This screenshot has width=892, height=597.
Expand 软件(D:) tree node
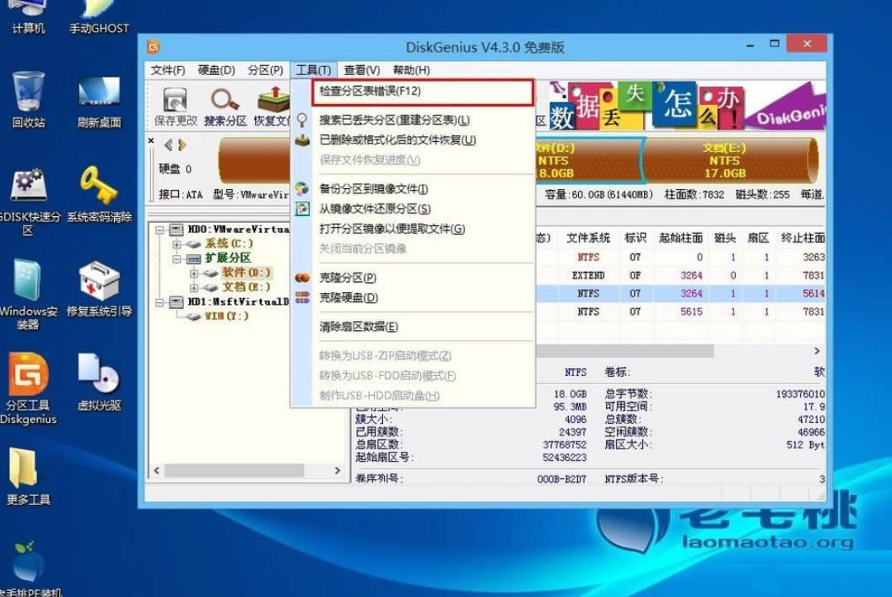(194, 274)
